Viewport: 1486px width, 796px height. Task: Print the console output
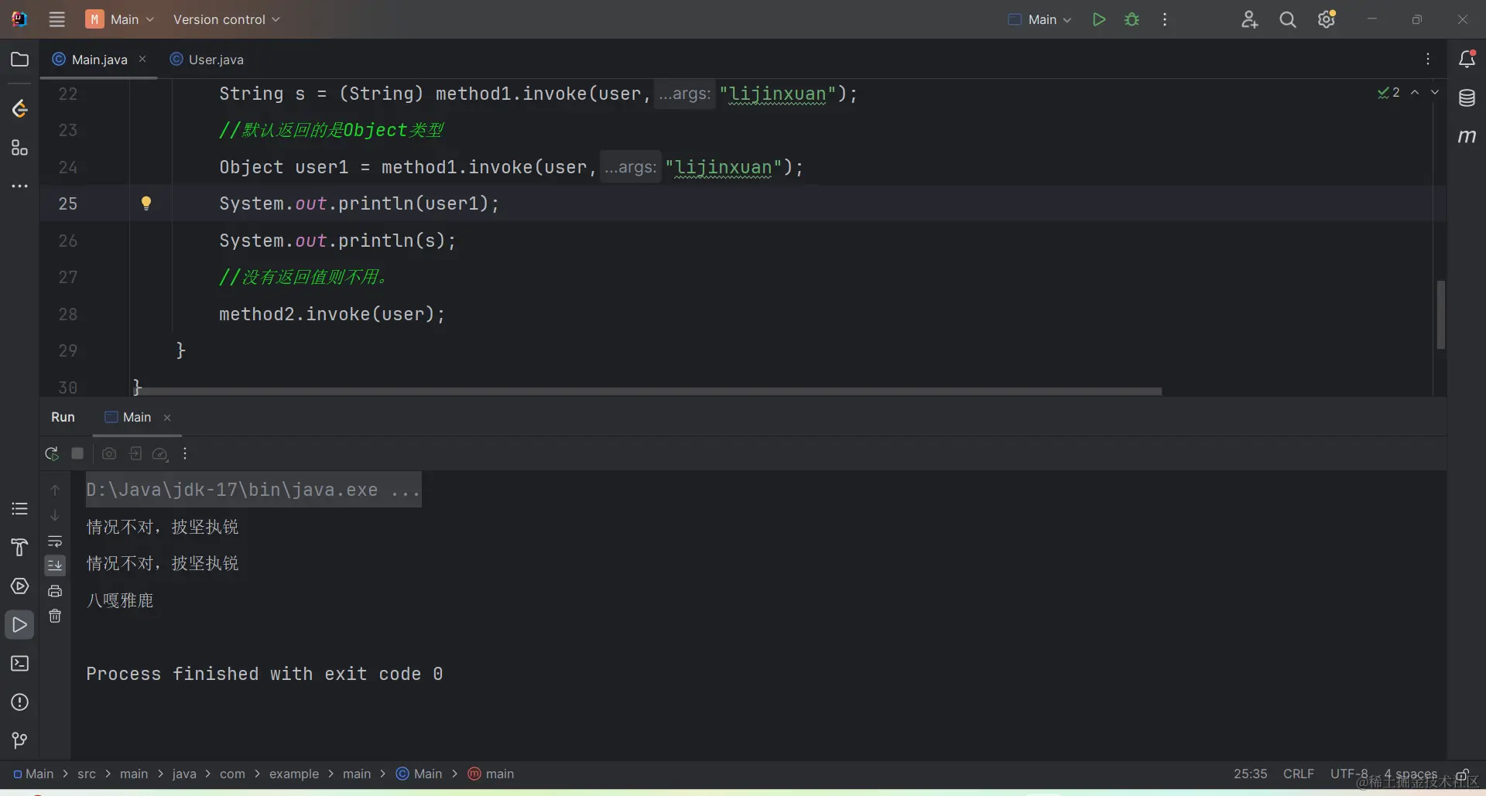click(55, 591)
